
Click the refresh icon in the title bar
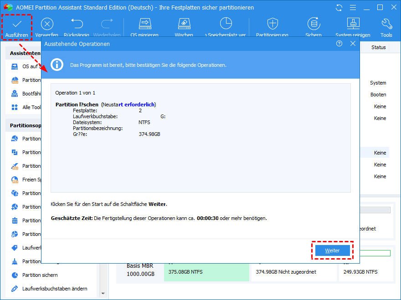(339, 8)
